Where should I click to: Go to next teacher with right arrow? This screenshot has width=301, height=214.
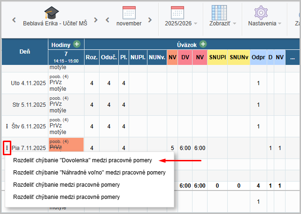pyautogui.click(x=96, y=20)
